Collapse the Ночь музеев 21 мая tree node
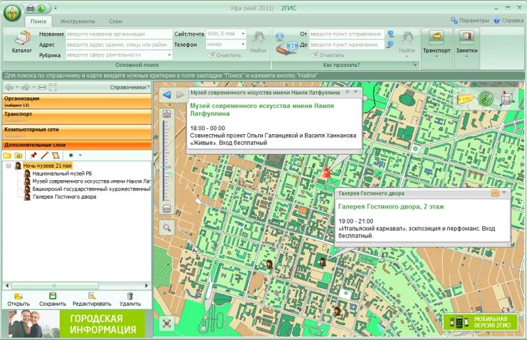The image size is (527, 340). (8, 166)
